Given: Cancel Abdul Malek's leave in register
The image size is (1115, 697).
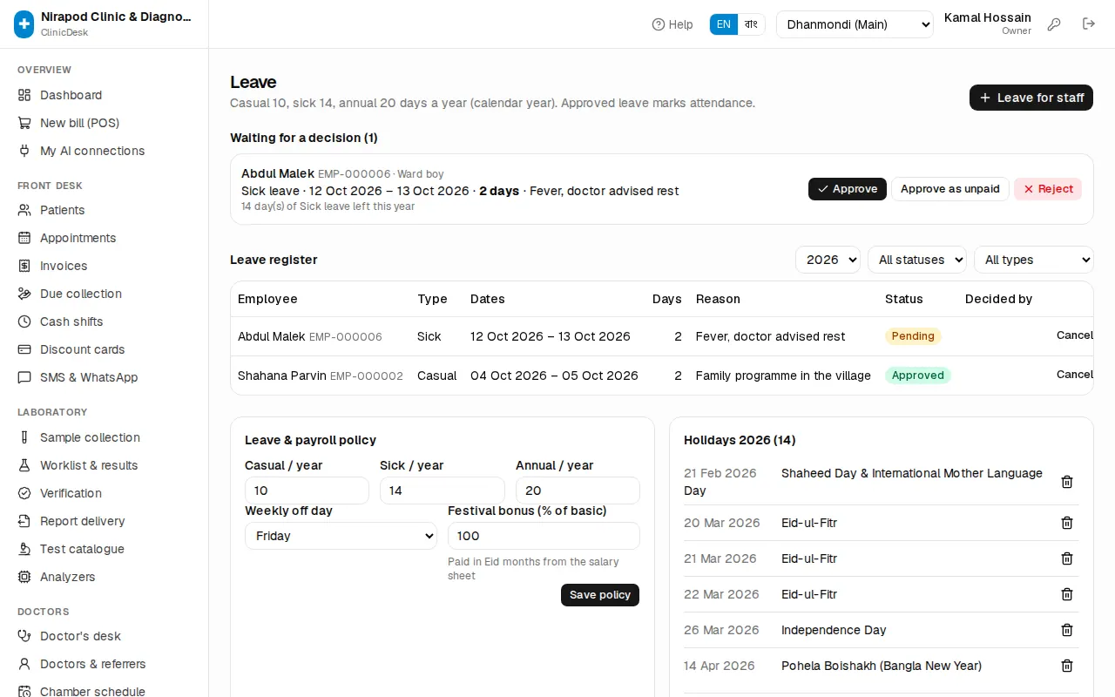Looking at the screenshot, I should pos(1074,335).
